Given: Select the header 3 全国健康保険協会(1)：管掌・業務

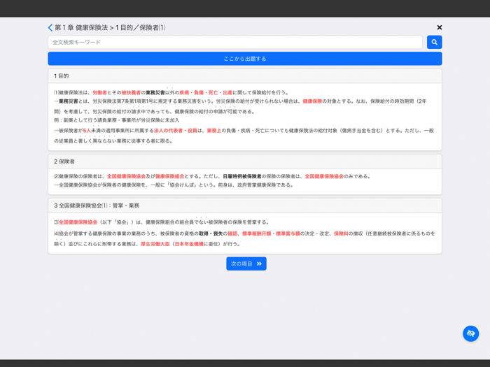Looking at the screenshot, I should coord(245,206).
